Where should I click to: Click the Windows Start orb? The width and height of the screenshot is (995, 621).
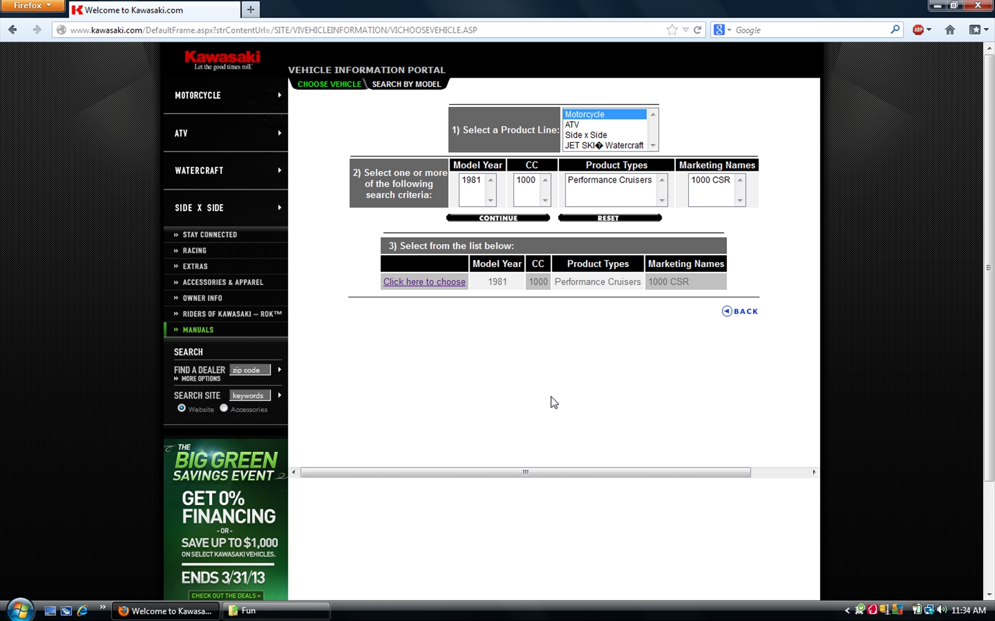(20, 610)
